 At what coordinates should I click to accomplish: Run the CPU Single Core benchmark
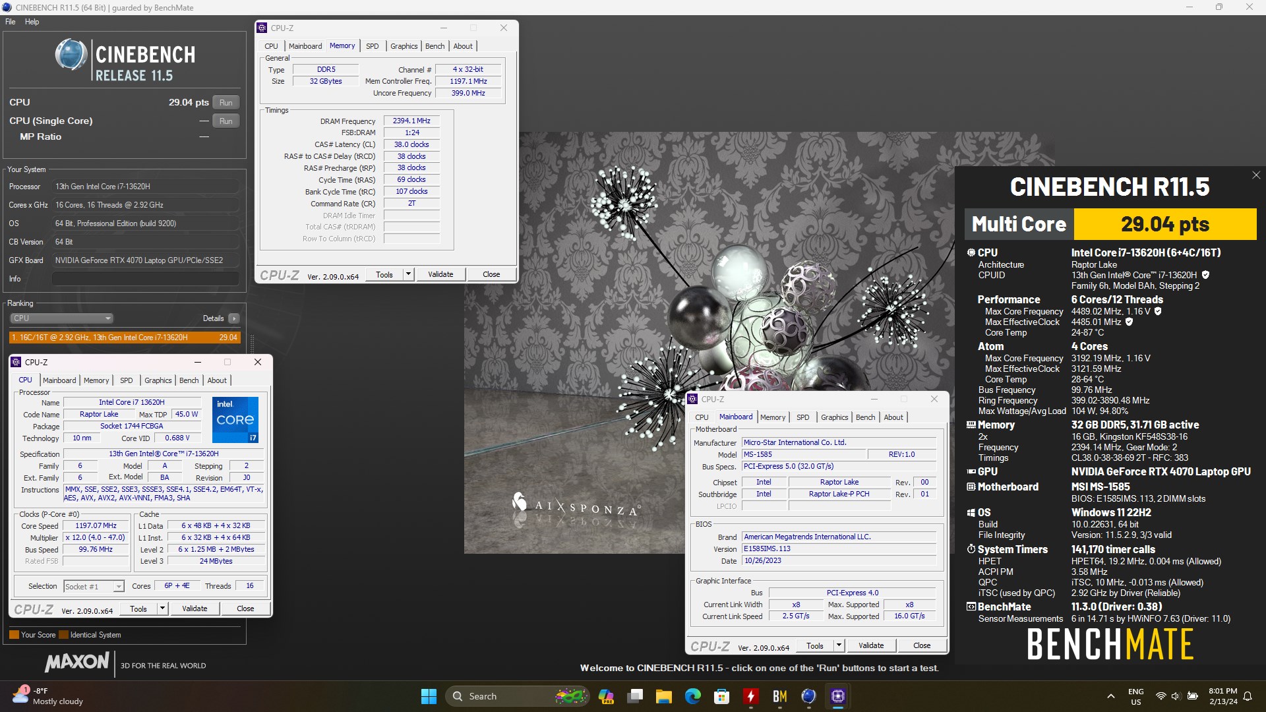226,121
